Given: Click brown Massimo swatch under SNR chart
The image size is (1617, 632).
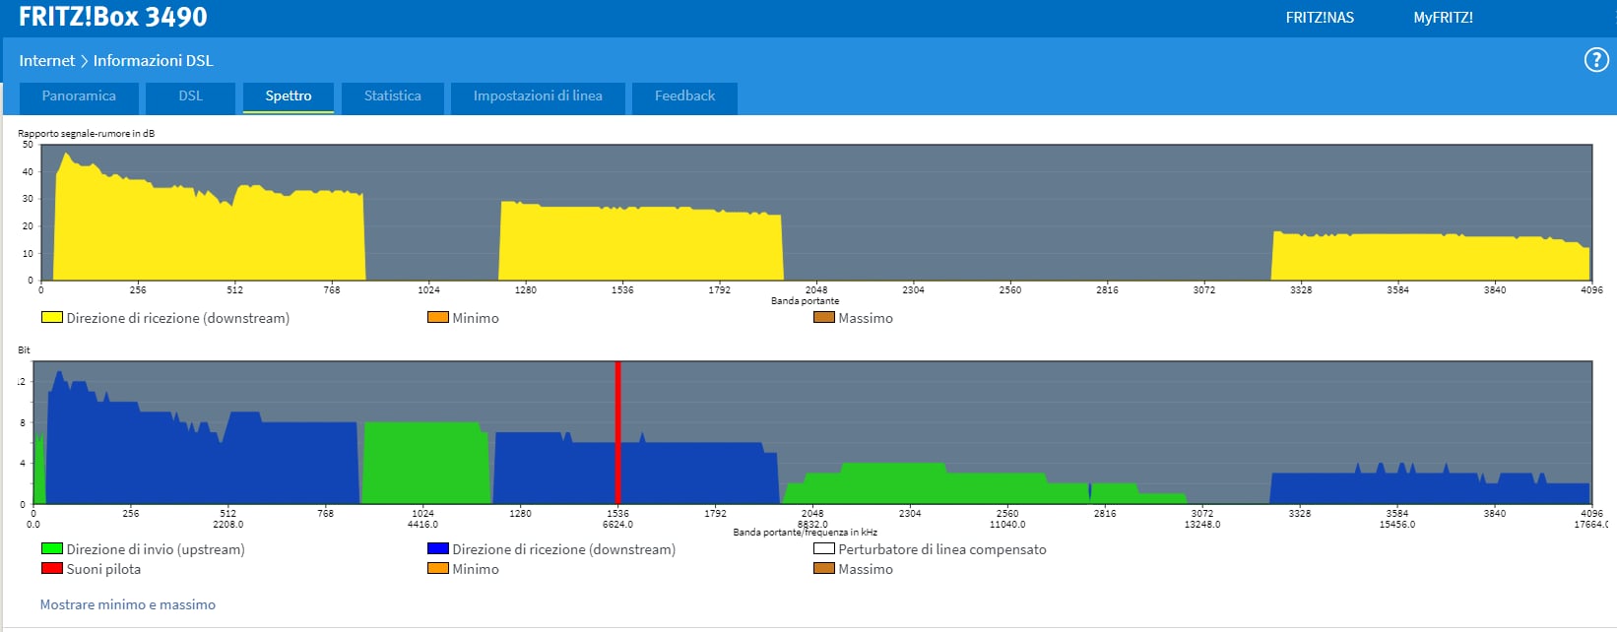Looking at the screenshot, I should [823, 318].
